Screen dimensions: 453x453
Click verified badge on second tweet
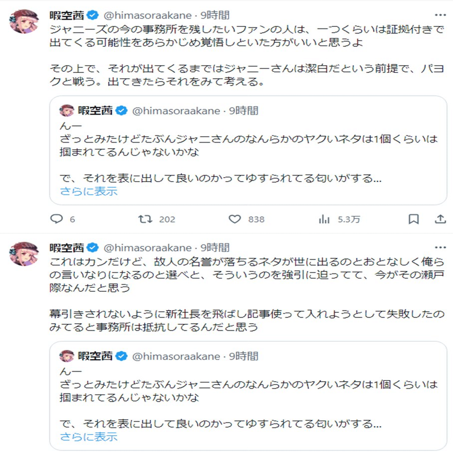(x=92, y=247)
